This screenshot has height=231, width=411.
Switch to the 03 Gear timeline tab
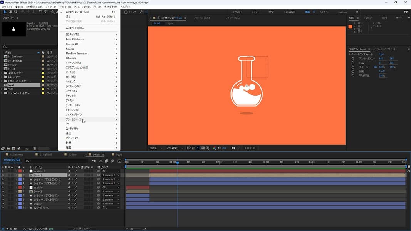click(x=73, y=154)
